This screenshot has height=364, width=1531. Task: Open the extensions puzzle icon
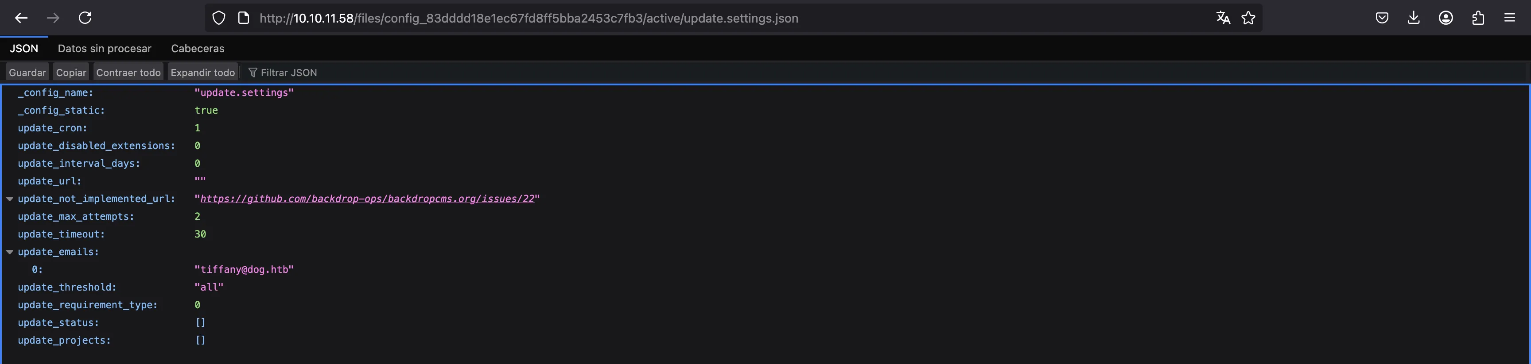click(1478, 19)
